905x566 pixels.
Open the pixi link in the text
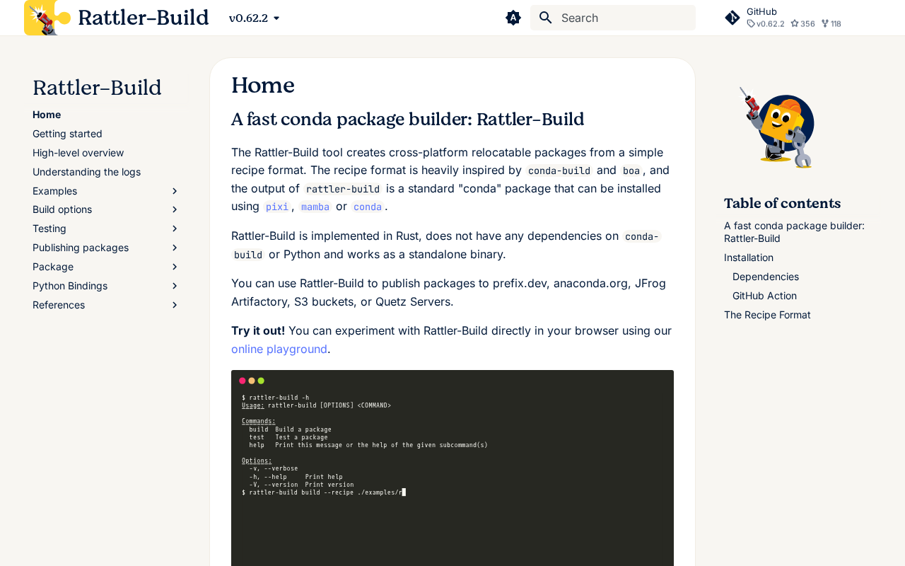[x=277, y=207]
